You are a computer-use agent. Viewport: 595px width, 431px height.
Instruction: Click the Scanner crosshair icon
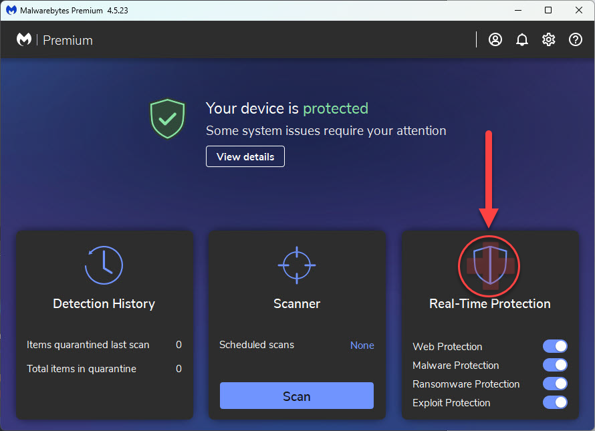296,265
